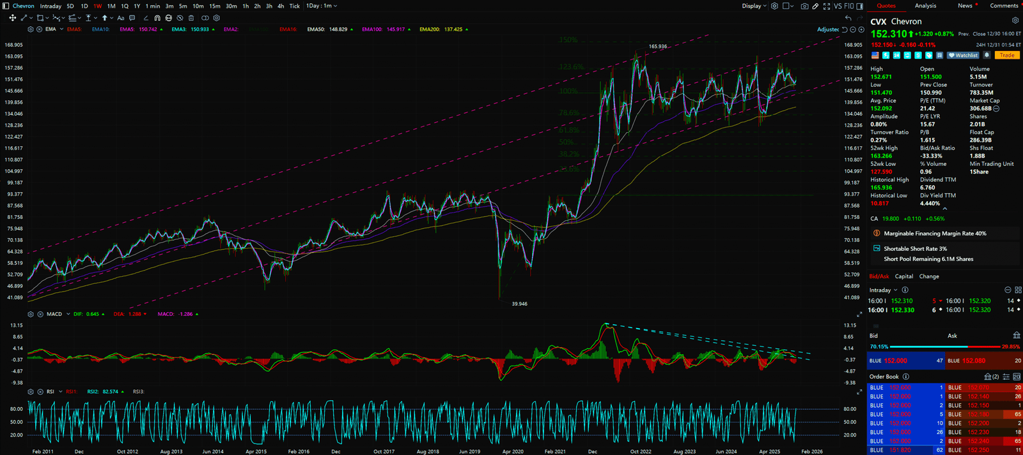Open the Display dropdown menu
The width and height of the screenshot is (1023, 455).
tap(754, 6)
